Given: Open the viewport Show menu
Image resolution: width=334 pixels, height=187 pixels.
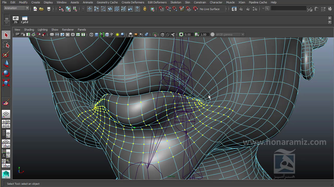Looking at the screenshot, I should tap(55, 30).
